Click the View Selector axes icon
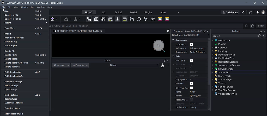Screen dimensions: 267x116 (x=117, y=19)
